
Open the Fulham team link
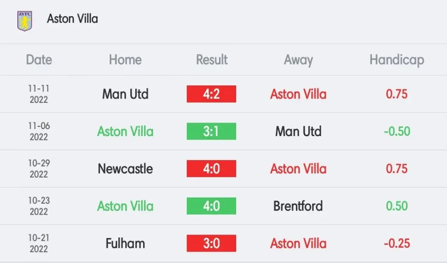pos(125,243)
